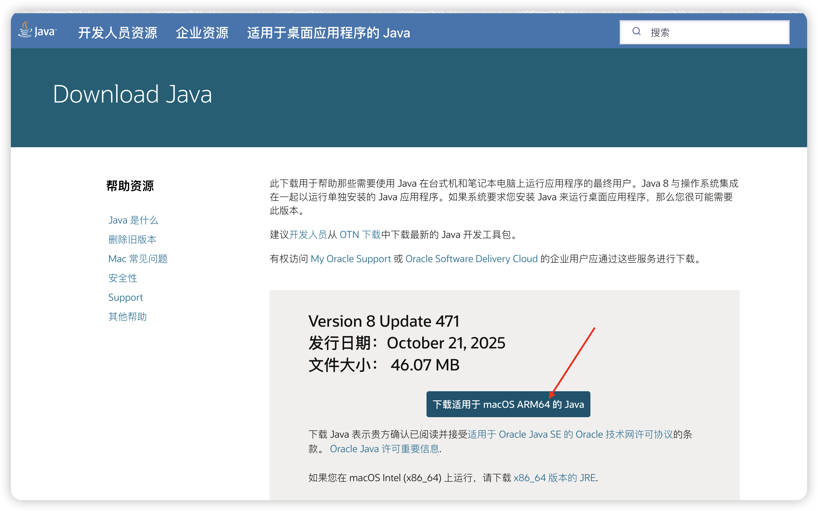This screenshot has height=511, width=818.
Task: Download the x86_64 版本的 JRE link
Action: (x=554, y=478)
